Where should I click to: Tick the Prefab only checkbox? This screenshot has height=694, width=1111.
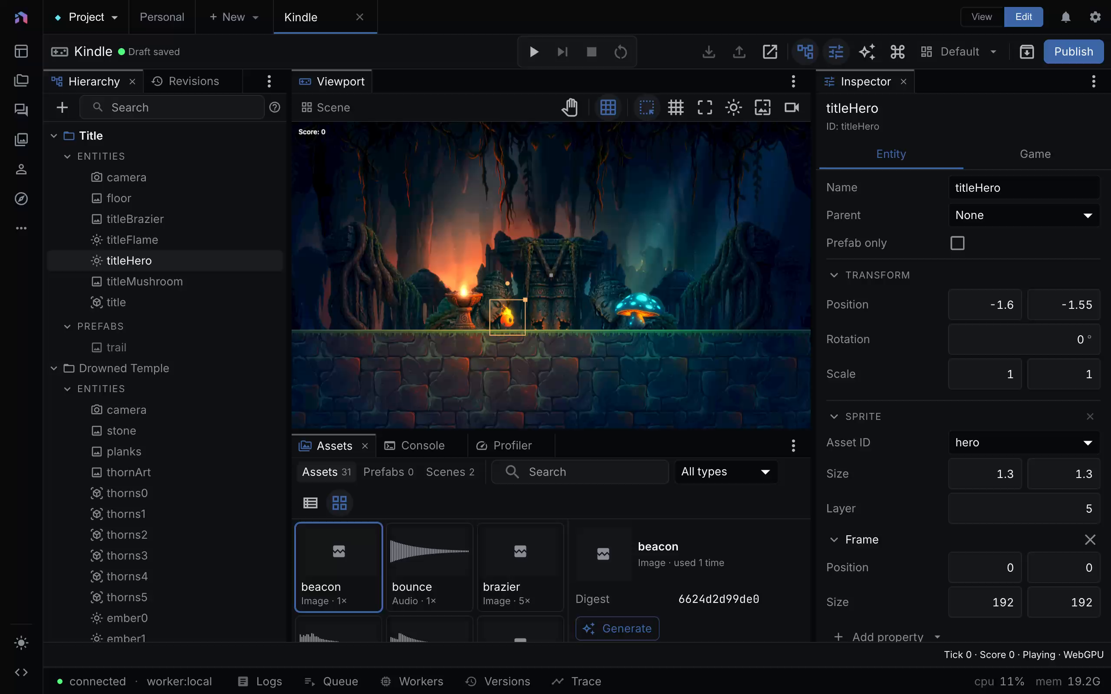957,243
